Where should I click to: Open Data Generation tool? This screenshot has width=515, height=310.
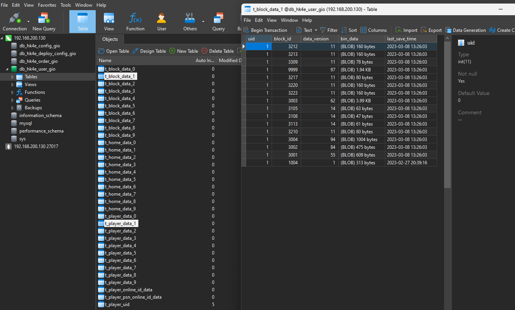tap(466, 30)
